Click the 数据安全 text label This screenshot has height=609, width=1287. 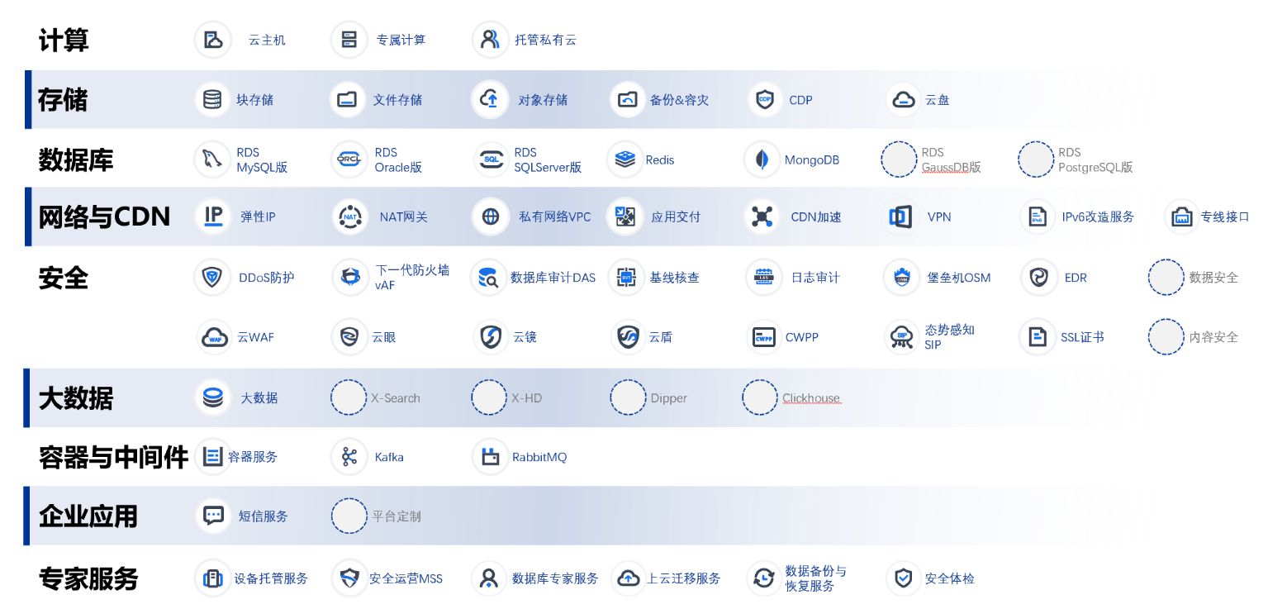[x=1213, y=278]
